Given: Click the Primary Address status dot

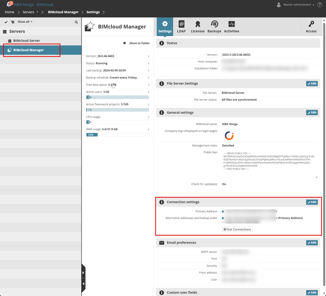Looking at the screenshot, I should [x=223, y=212].
